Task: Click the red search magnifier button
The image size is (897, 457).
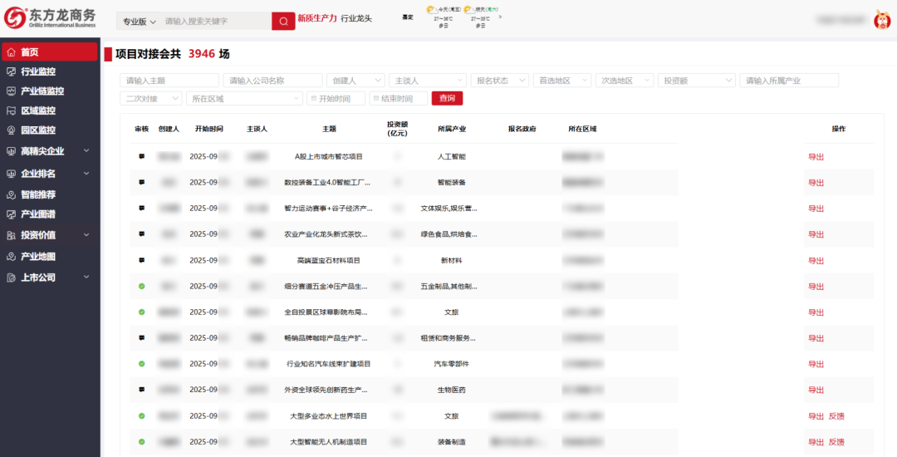Action: point(283,21)
